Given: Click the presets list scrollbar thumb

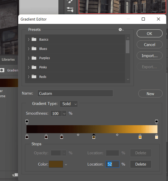Looking at the screenshot, I should pyautogui.click(x=128, y=47).
